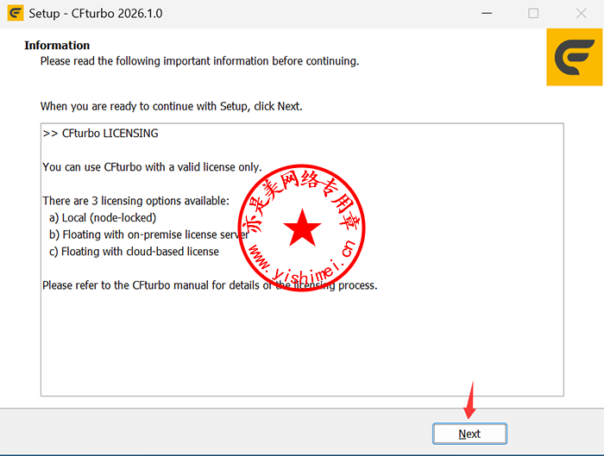Viewport: 604px width, 456px height.
Task: Click 'When you are ready to continue' text
Action: click(171, 107)
